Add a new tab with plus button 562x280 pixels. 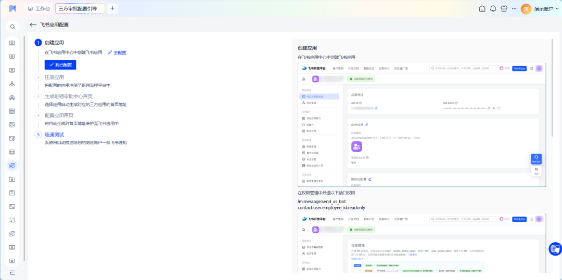[x=113, y=9]
